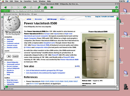Open Recent changes link

(12, 66)
